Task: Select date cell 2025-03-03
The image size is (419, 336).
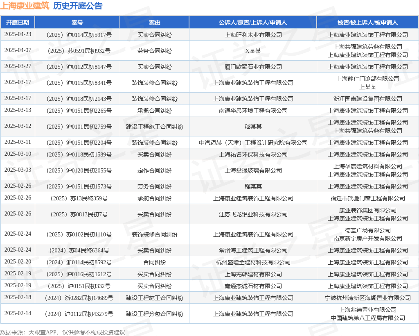Action: 18,170
